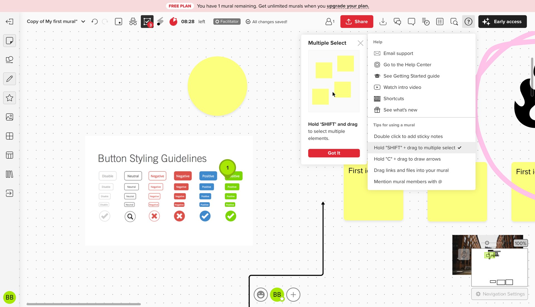Select 'Watch intro video' from the Help menu

coord(402,87)
